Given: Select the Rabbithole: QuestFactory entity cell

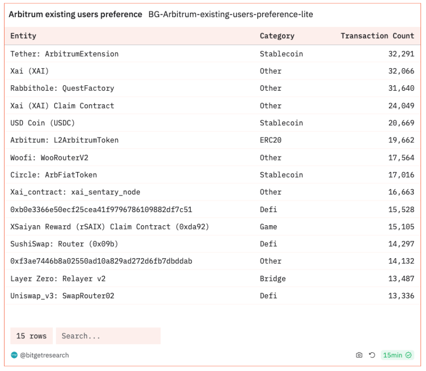Looking at the screenshot, I should click(x=62, y=88).
